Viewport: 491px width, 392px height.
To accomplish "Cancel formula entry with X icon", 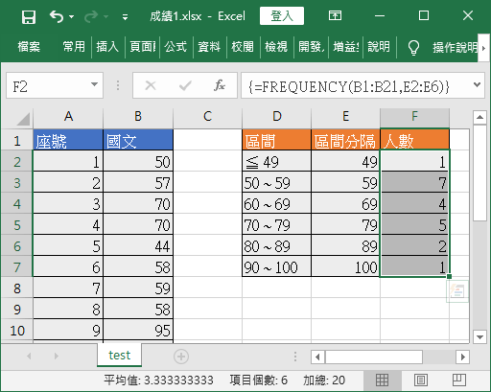I will [x=150, y=85].
